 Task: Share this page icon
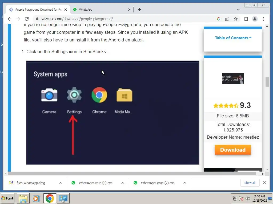tap(227, 19)
